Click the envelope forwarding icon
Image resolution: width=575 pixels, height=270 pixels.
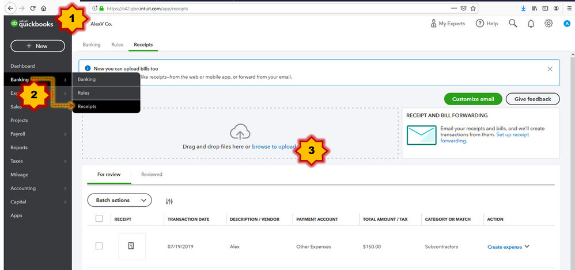422,135
